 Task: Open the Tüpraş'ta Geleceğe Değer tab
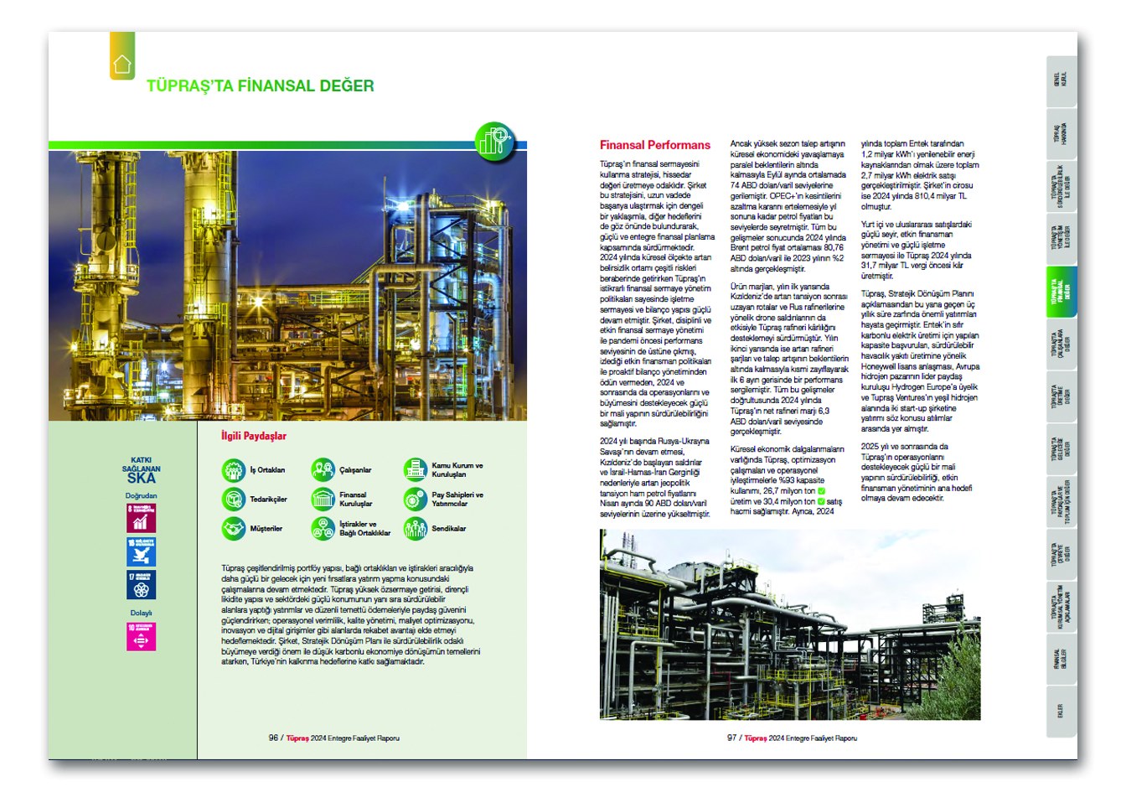coord(1061,450)
